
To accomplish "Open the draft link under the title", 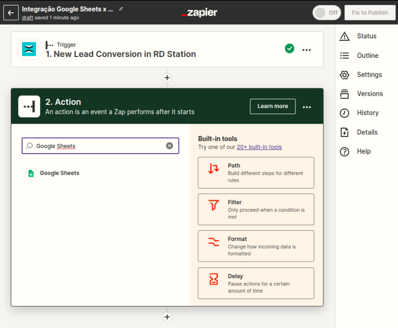I will click(x=27, y=18).
